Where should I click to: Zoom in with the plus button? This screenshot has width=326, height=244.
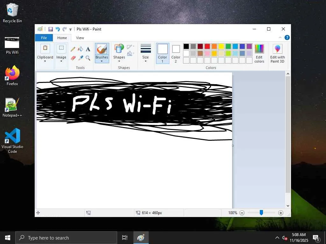click(281, 213)
